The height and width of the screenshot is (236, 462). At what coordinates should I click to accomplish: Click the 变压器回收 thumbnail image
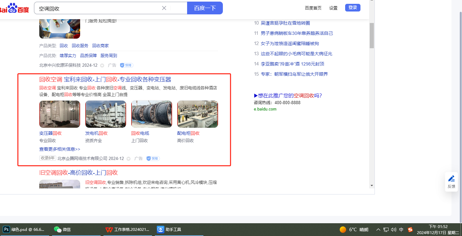point(60,114)
